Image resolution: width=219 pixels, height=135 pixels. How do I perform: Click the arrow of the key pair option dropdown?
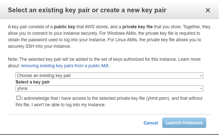(201, 75)
